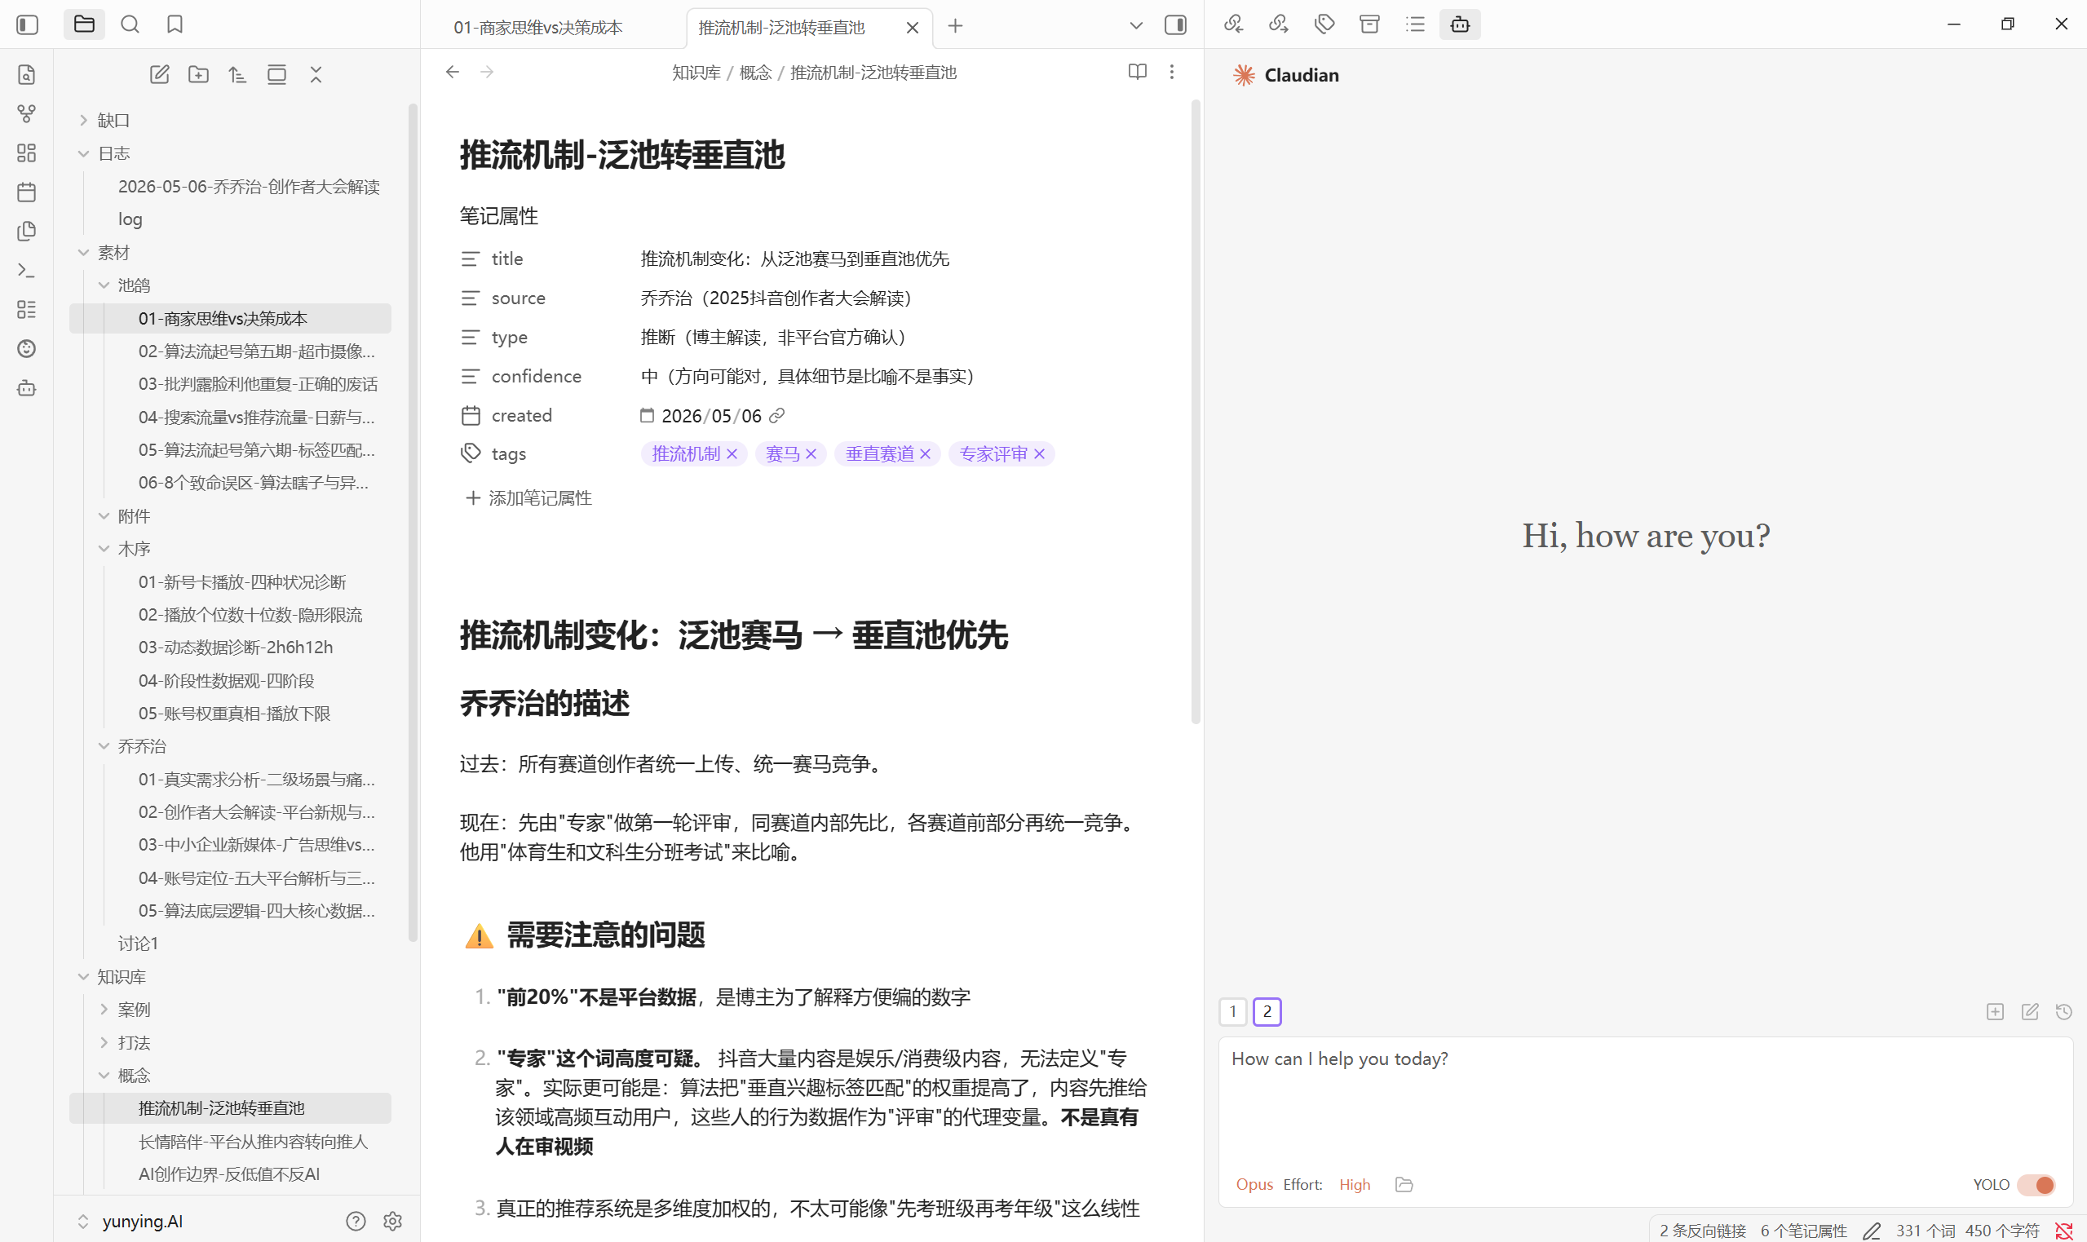Open the bookmarks icon

175,24
